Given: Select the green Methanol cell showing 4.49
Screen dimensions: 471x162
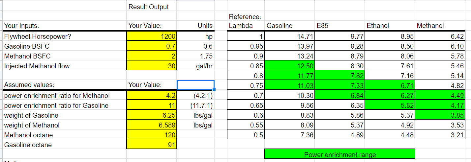Looking at the screenshot, I should tap(441, 96).
